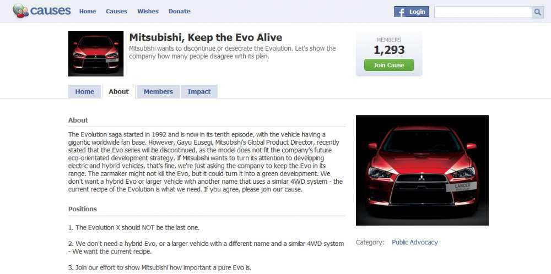Open the large red Lancer photo
The width and height of the screenshot is (551, 274).
point(422,170)
